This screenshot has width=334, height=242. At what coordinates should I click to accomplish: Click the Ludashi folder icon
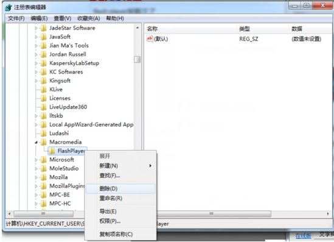tap(43, 133)
